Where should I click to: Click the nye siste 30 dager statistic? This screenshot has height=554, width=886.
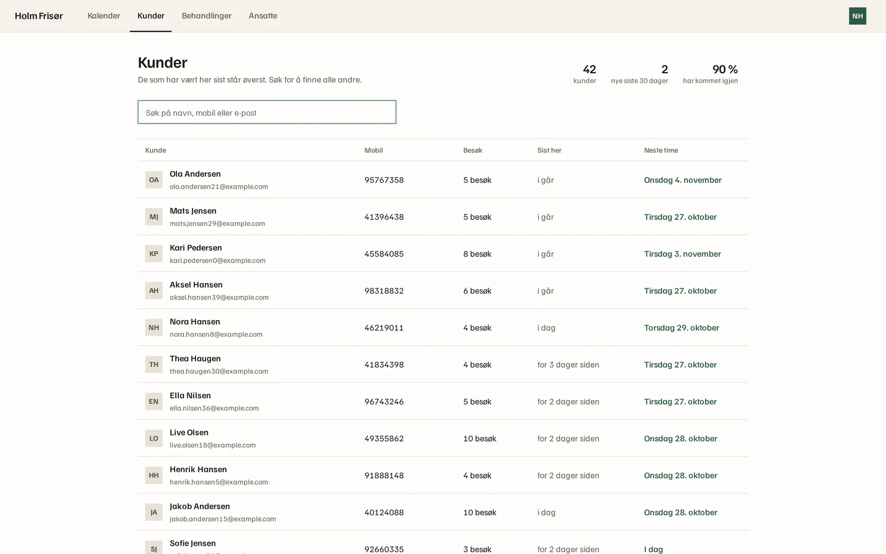640,74
